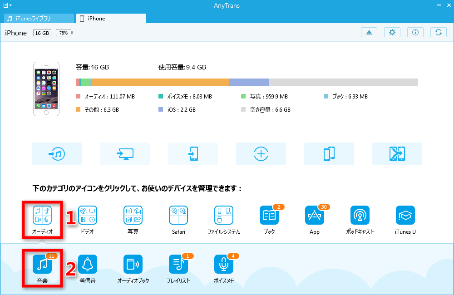This screenshot has height=295, width=454.
Task: Click the add content plus-circle shortcut
Action: point(261,154)
